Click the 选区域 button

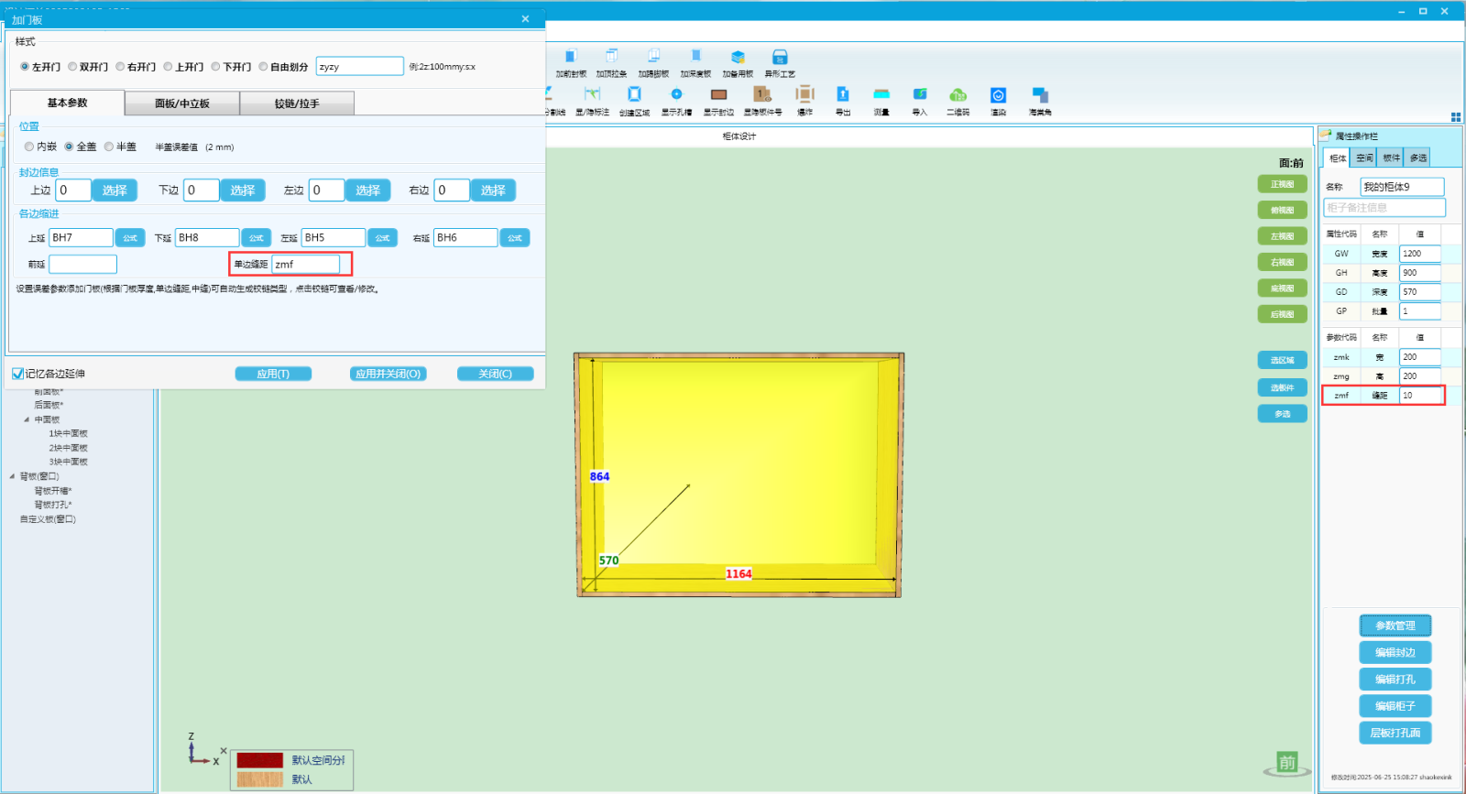click(1282, 360)
